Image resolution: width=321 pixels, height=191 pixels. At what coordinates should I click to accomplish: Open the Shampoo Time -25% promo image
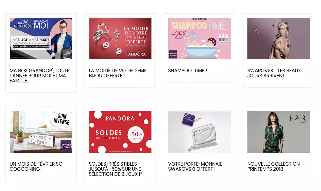click(199, 38)
